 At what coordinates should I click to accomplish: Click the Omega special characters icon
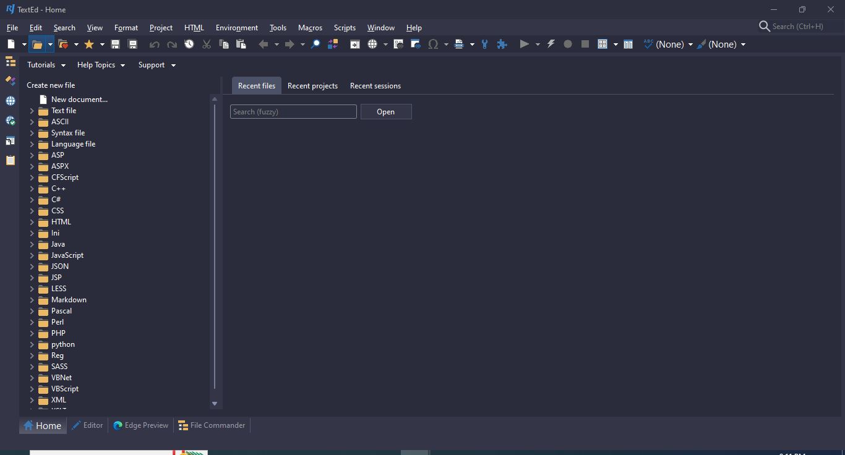coord(433,45)
